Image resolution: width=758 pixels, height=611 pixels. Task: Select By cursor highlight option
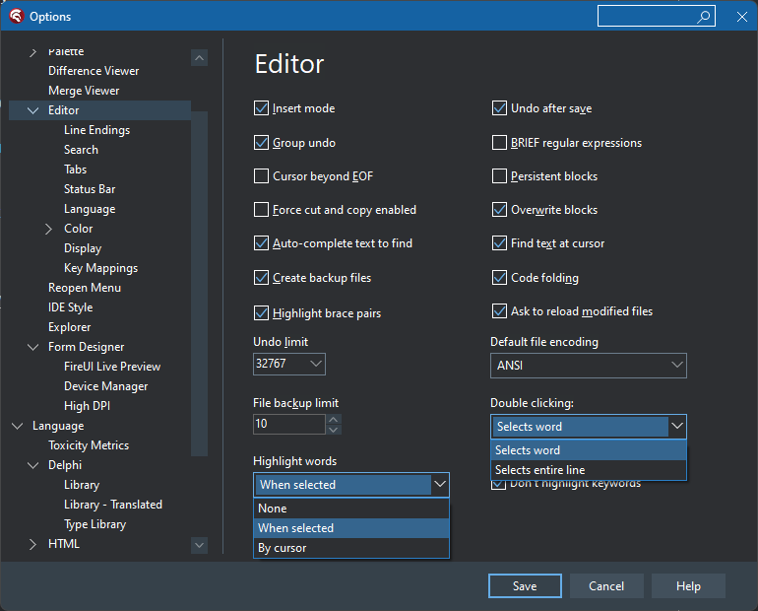coord(351,548)
